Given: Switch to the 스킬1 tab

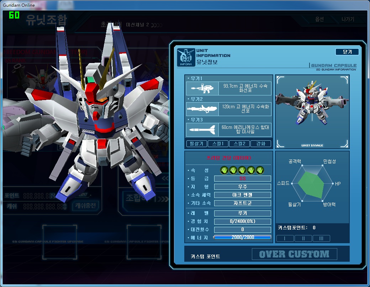Looking at the screenshot, I should [218, 143].
